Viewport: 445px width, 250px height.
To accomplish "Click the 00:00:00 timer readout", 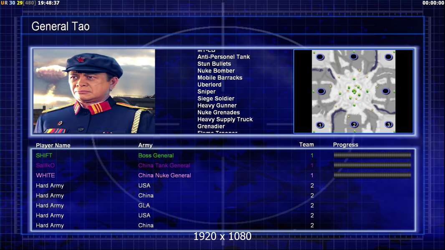I will click(433, 3).
